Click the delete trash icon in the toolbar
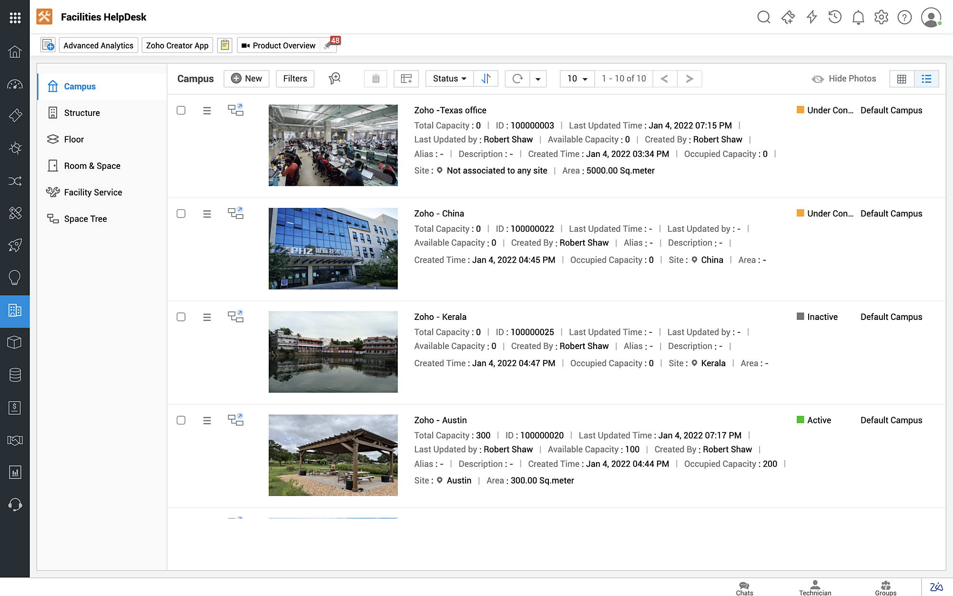The image size is (953, 596). click(375, 78)
